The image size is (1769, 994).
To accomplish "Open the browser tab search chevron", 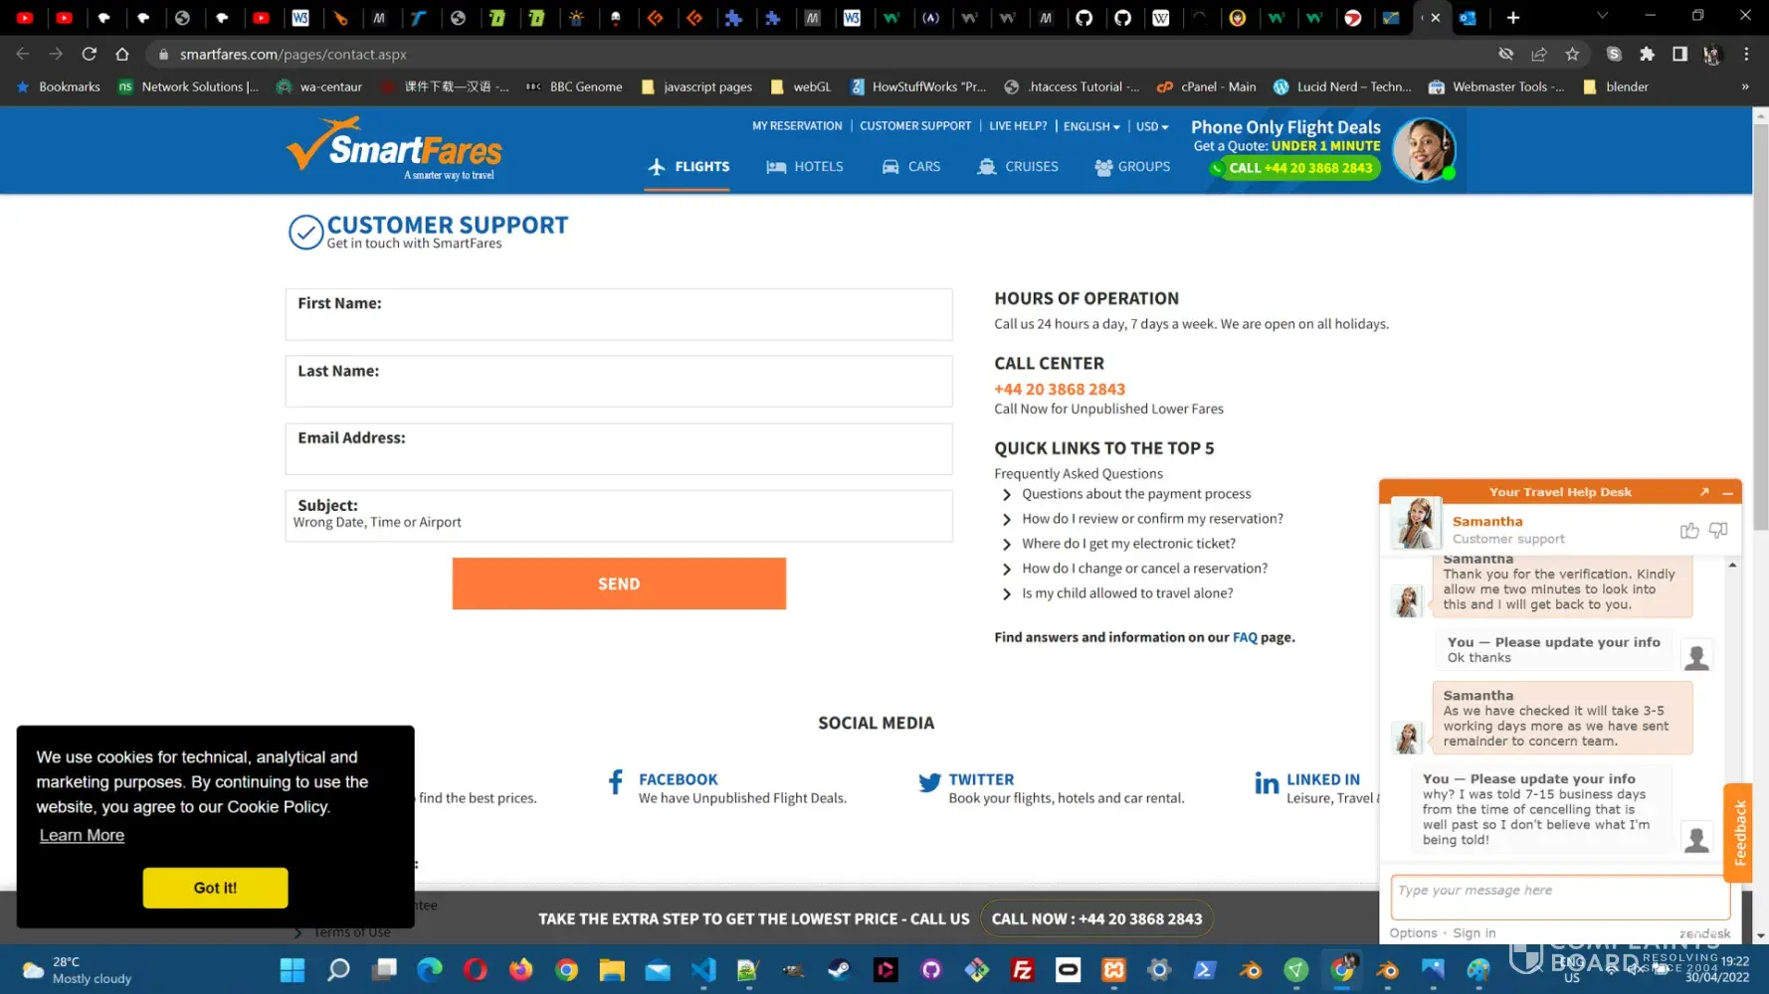I will point(1602,16).
